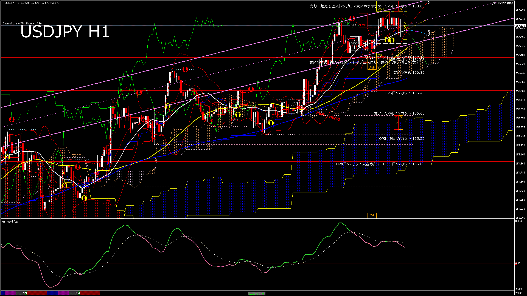The width and height of the screenshot is (527, 296).
Task: Select the OP5・9日NYカット 155.50 label
Action: coord(402,139)
